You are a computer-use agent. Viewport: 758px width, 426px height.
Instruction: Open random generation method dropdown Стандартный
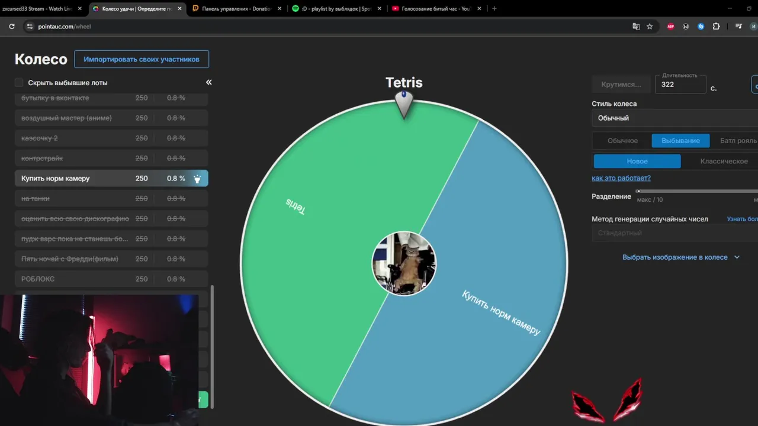coord(675,233)
